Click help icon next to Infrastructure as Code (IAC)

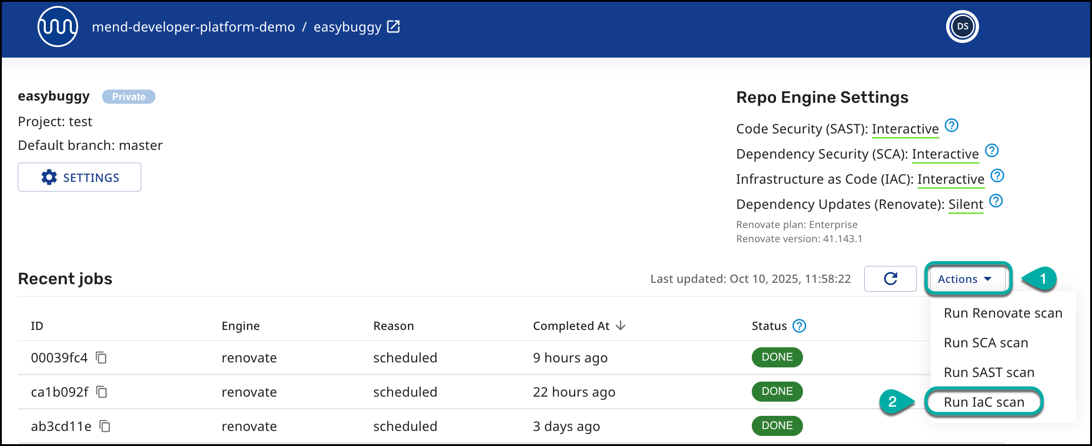point(997,175)
